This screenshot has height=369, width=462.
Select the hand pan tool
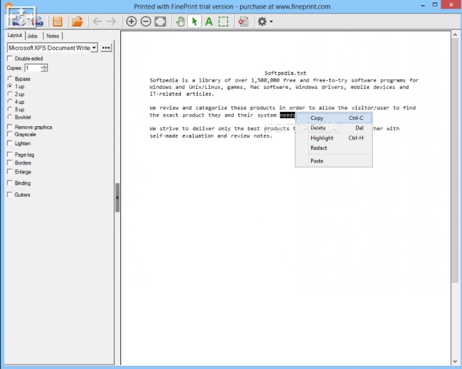(180, 22)
